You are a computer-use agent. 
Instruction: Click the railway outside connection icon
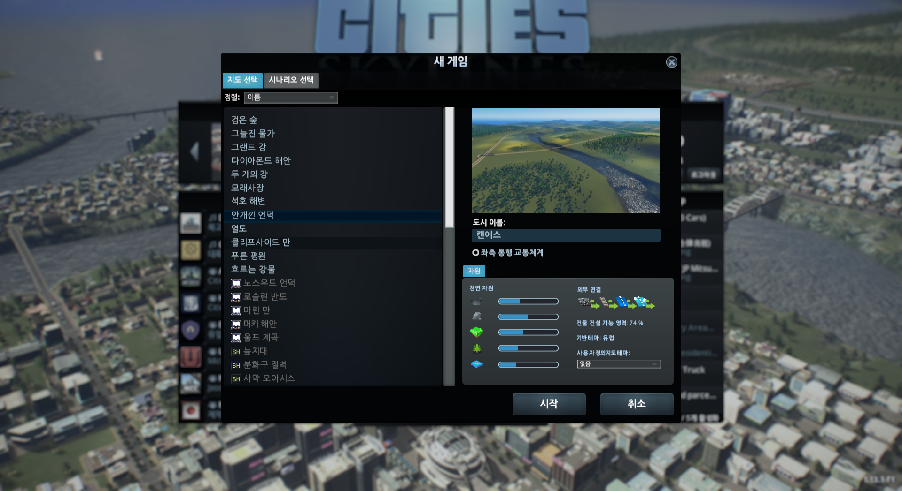click(x=604, y=302)
